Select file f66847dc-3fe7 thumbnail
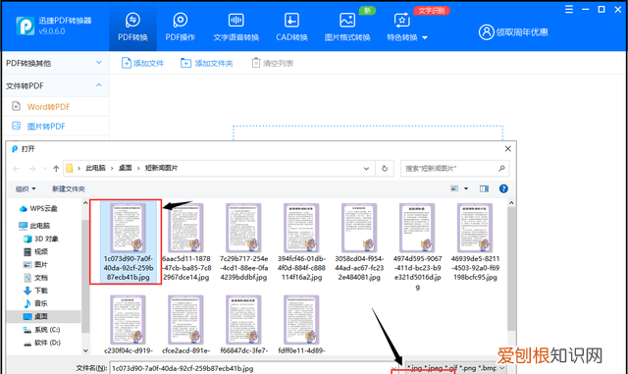Viewport: 628px width, 374px height. (243, 320)
